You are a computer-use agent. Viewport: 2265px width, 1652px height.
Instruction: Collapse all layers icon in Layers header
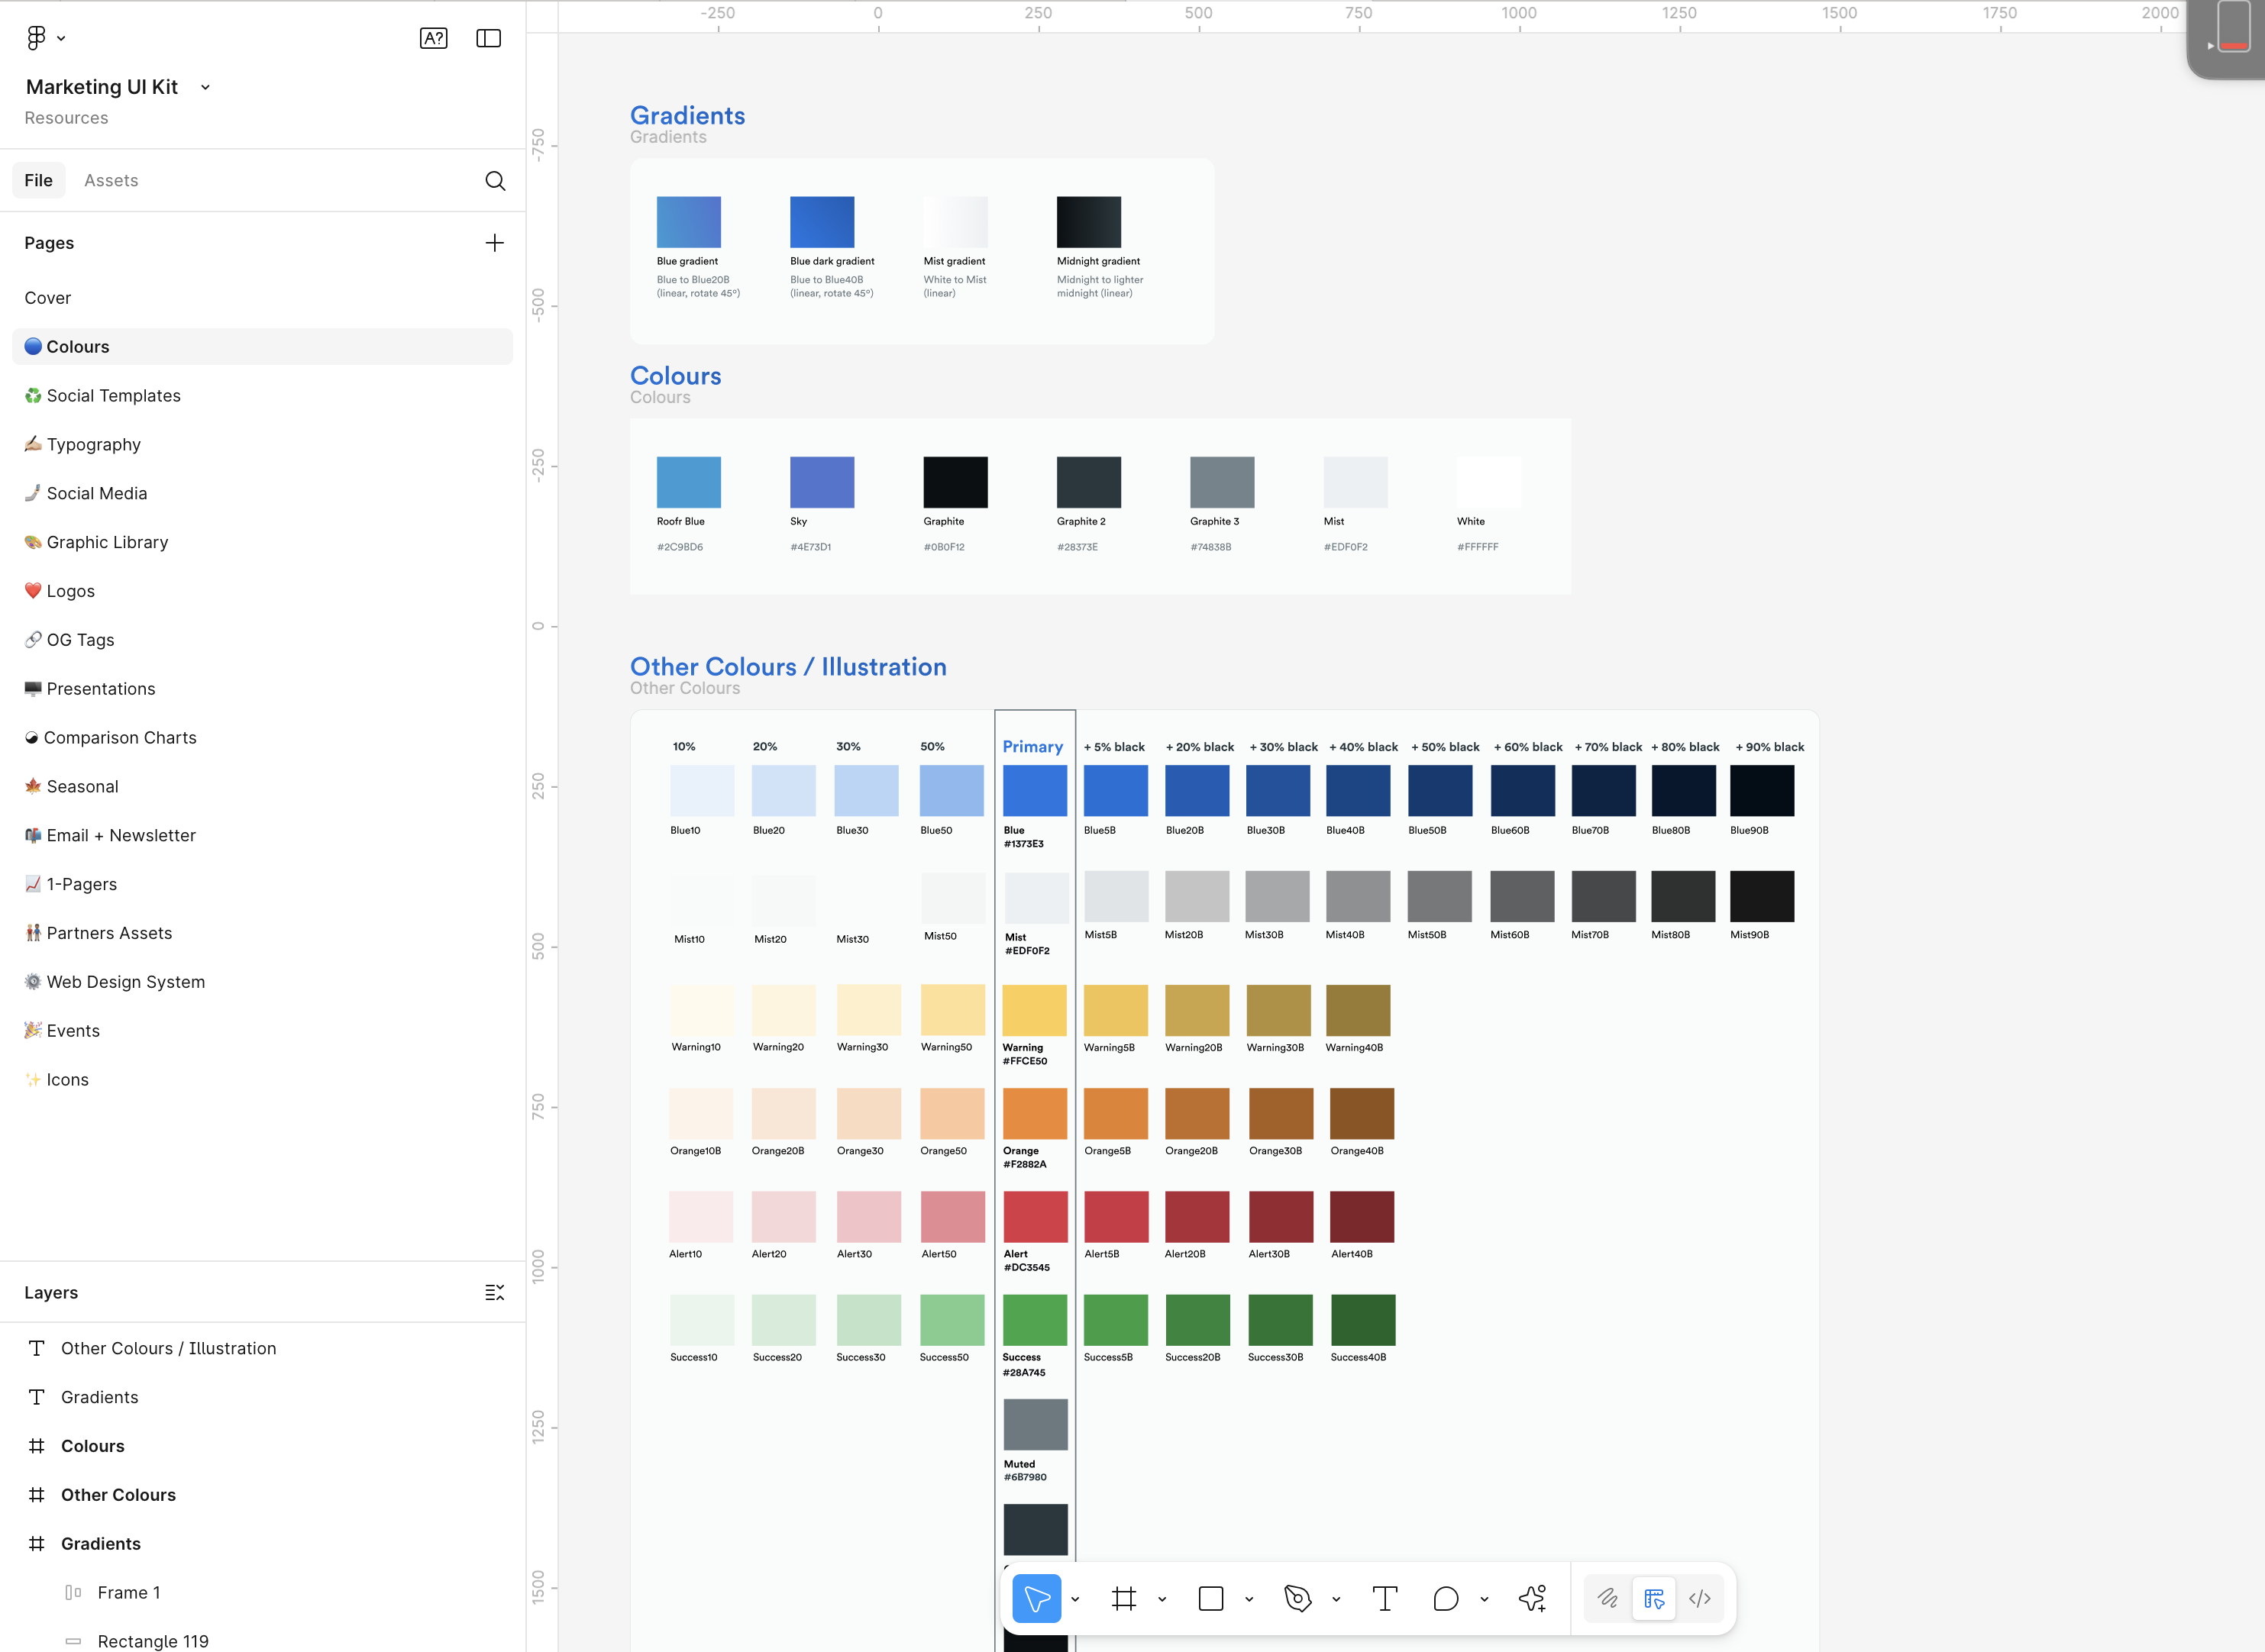(x=494, y=1292)
